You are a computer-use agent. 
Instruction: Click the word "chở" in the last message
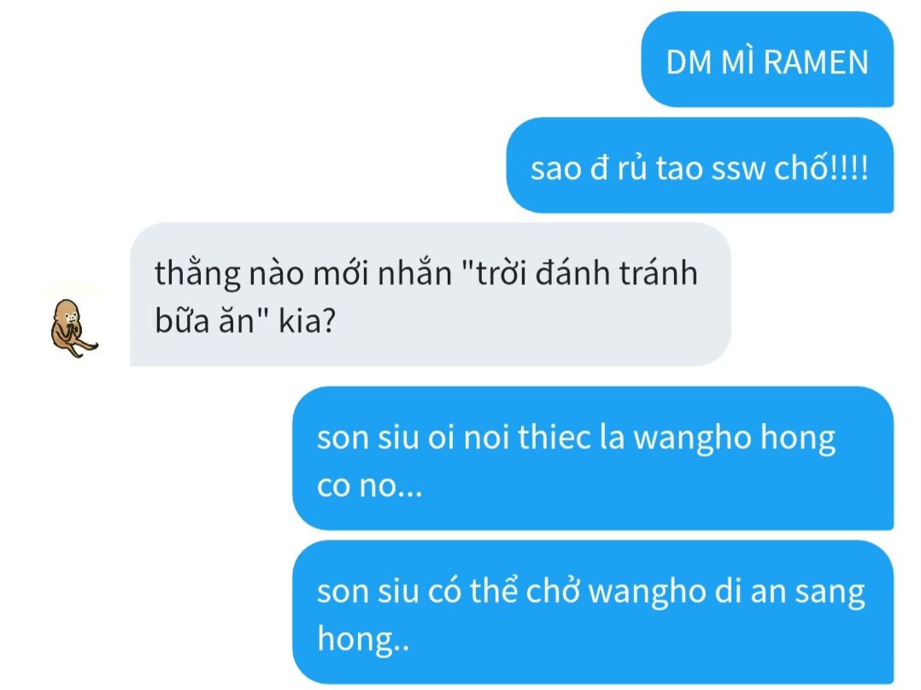(x=554, y=590)
